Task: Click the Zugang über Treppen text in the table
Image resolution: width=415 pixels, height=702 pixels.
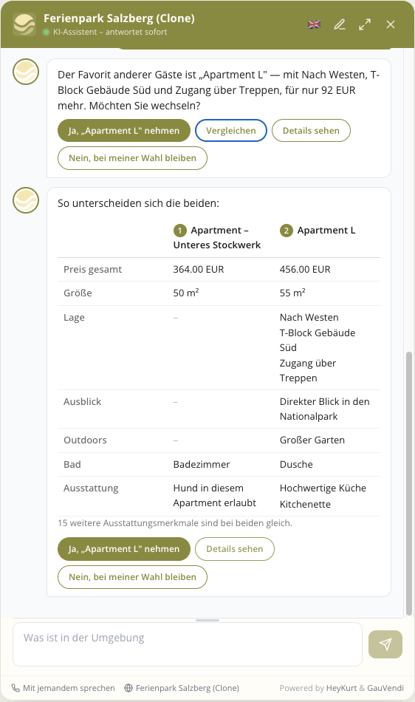Action: (308, 371)
